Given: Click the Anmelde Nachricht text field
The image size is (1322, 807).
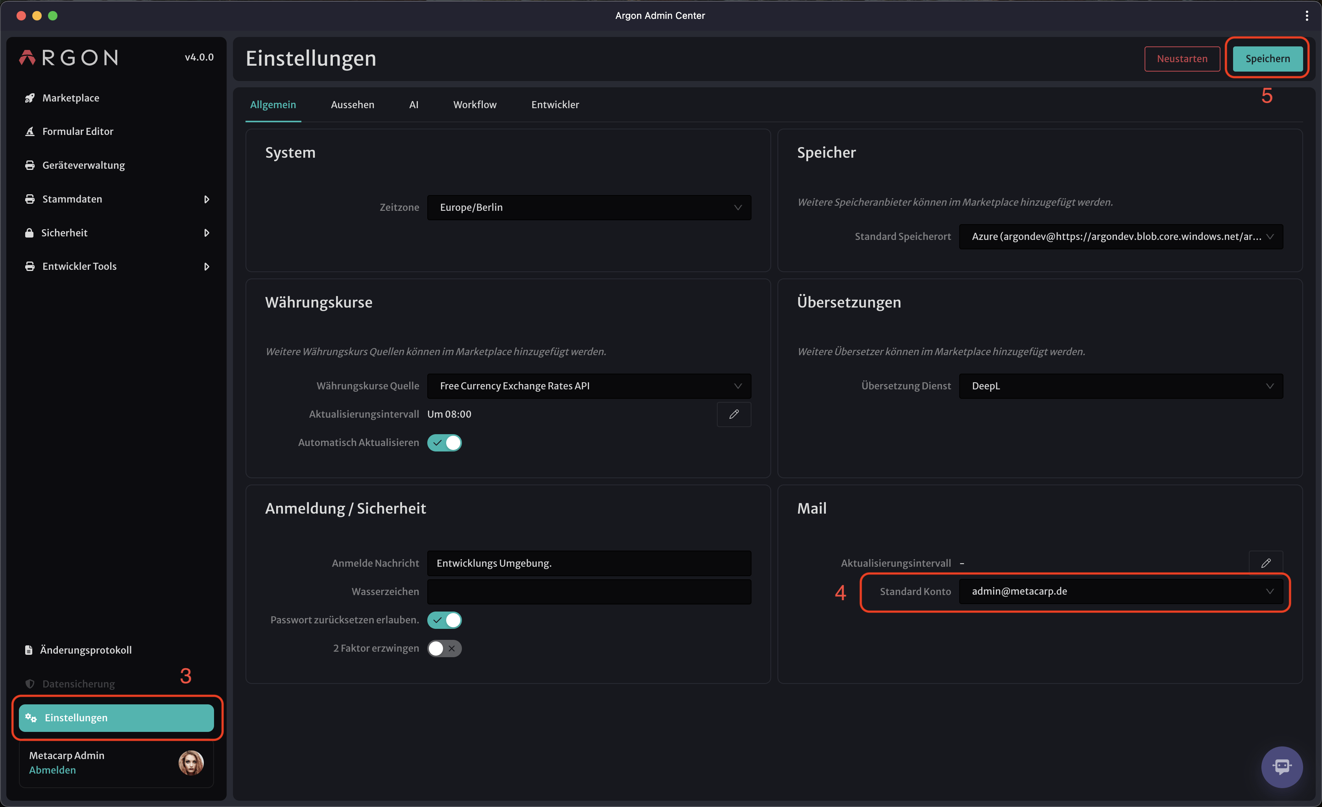Looking at the screenshot, I should point(589,563).
